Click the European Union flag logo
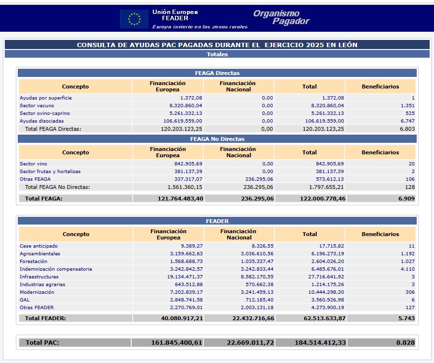This screenshot has width=434, height=363. click(x=134, y=19)
